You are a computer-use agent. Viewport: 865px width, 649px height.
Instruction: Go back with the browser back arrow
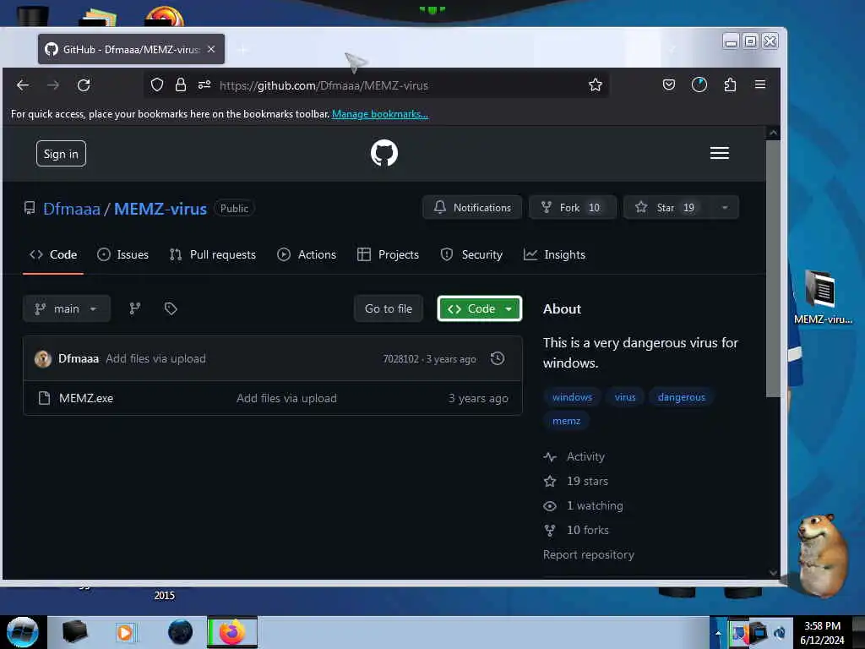pyautogui.click(x=23, y=85)
